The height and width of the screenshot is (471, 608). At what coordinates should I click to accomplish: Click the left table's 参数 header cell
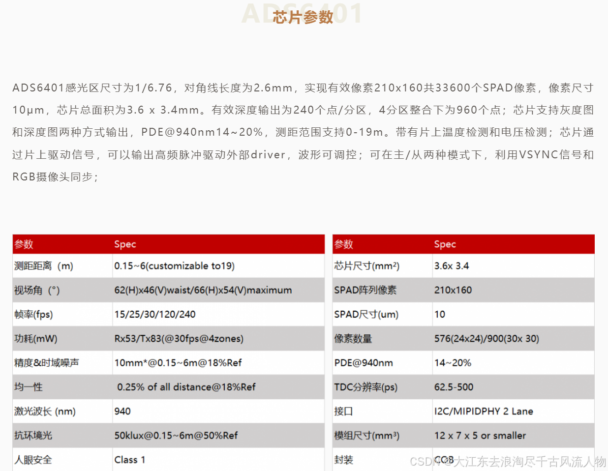click(x=62, y=244)
